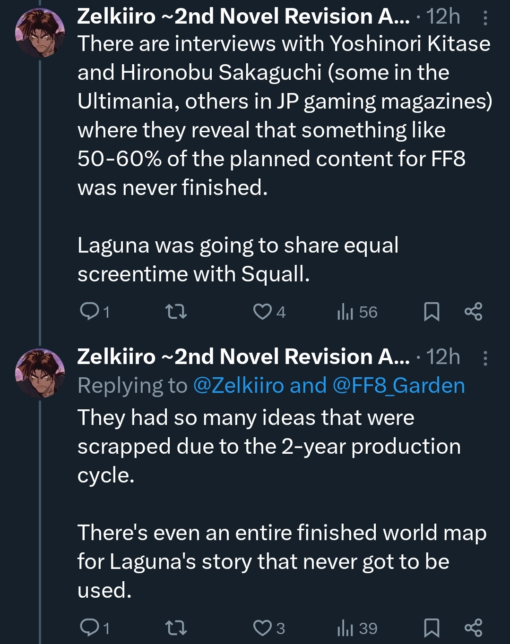Screen dimensions: 510x644
Task: Open the @Zelkiiro mention link
Action: [238, 386]
